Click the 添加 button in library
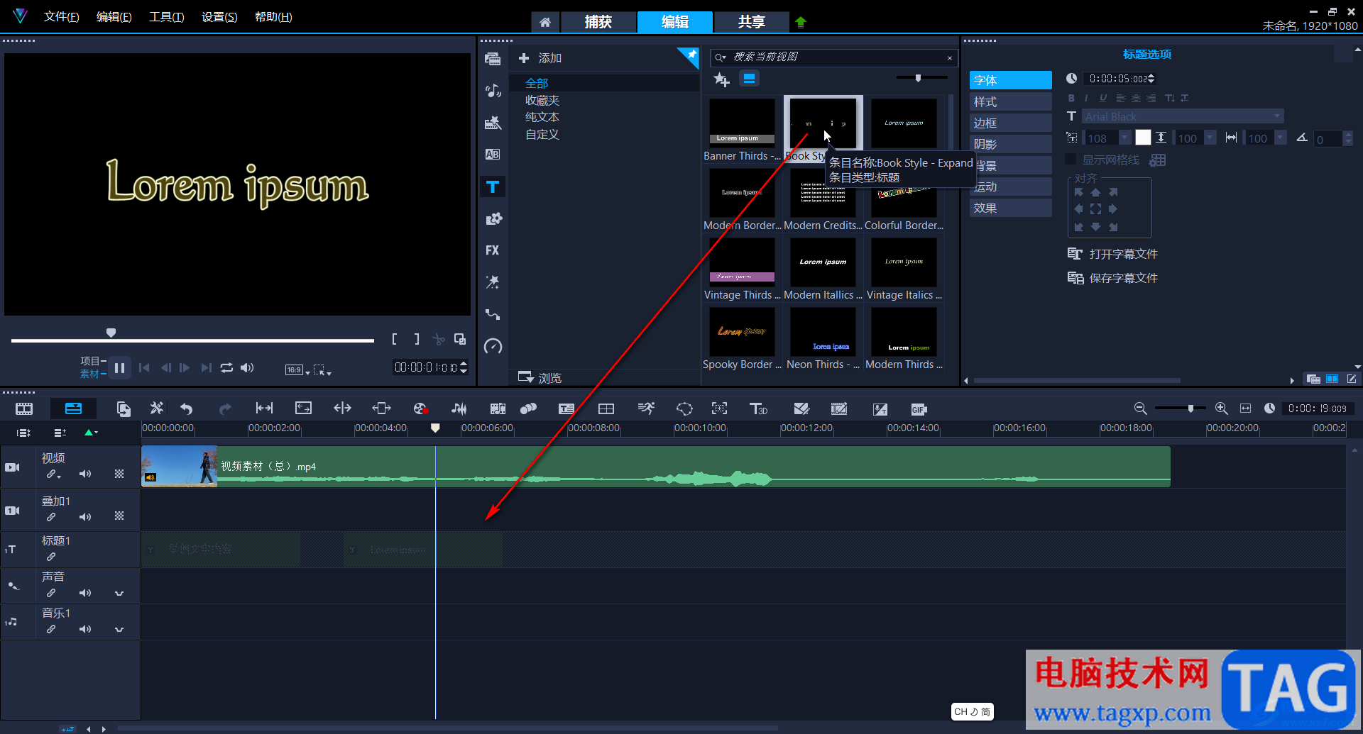Image resolution: width=1363 pixels, height=734 pixels. pyautogui.click(x=540, y=58)
